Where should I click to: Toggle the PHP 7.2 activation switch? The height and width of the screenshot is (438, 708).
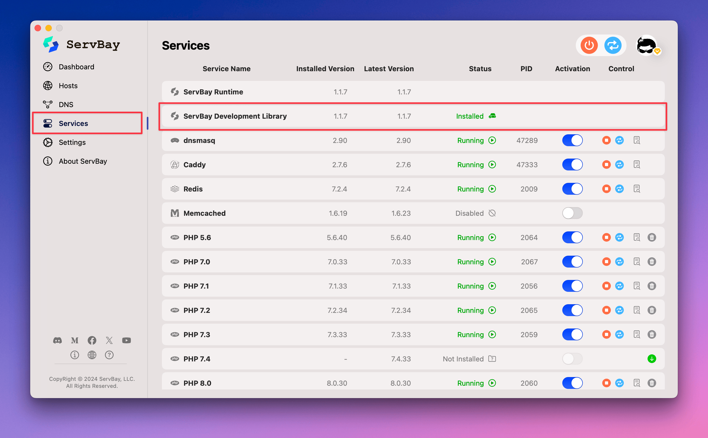[x=573, y=310]
